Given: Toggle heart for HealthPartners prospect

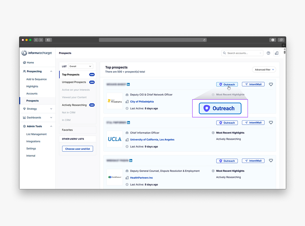Looking at the screenshot, I should [271, 160].
